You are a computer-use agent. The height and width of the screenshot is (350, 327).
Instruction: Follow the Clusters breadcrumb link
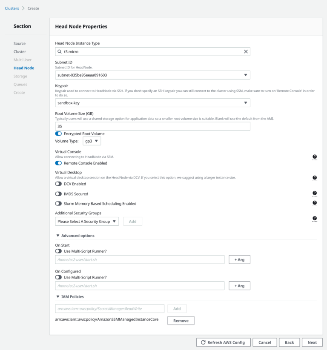click(11, 8)
